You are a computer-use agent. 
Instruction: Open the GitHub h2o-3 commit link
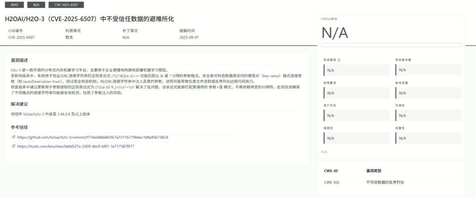coord(92,137)
